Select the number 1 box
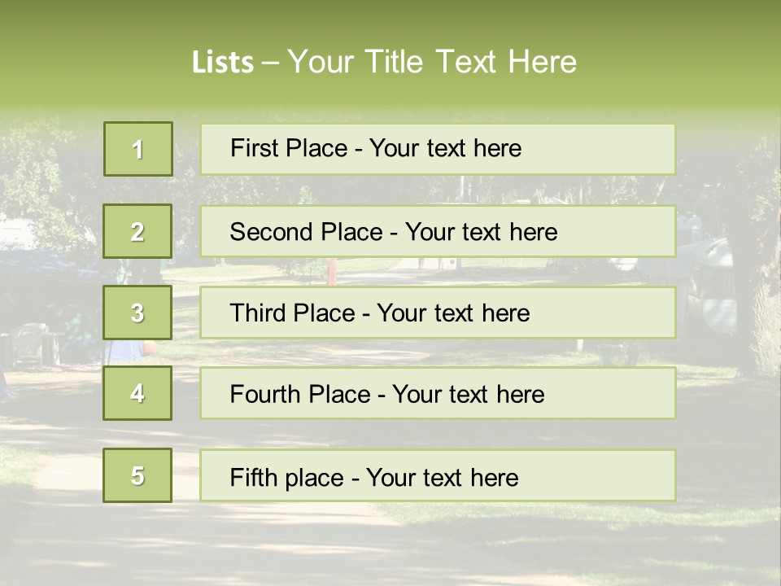781x586 pixels. (138, 149)
